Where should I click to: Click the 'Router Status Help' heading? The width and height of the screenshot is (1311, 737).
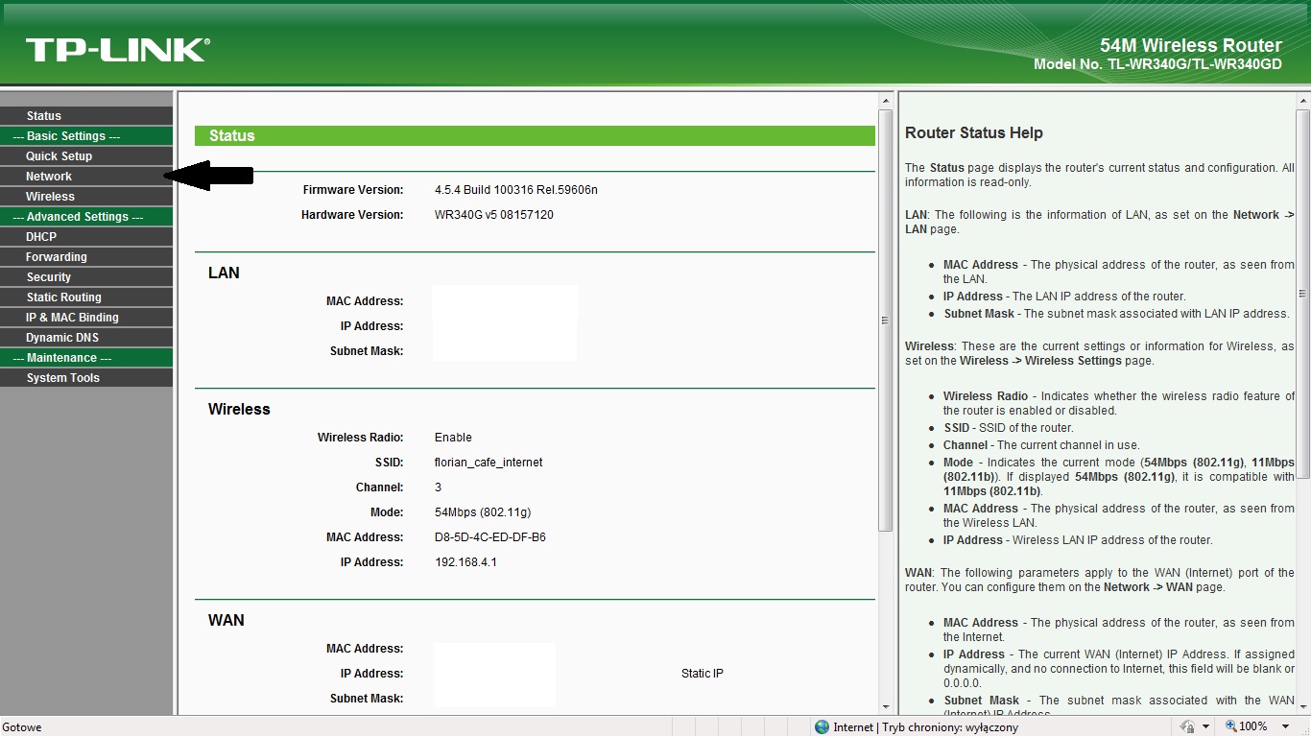pyautogui.click(x=974, y=133)
